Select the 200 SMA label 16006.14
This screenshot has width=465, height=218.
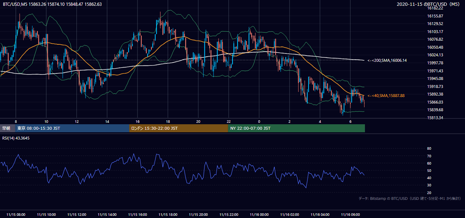[x=387, y=60]
